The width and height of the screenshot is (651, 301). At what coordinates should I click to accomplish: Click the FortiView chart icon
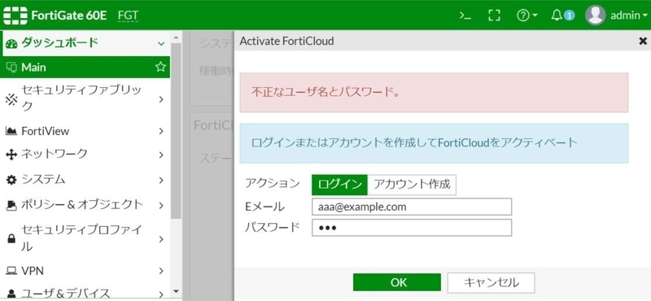pos(11,131)
